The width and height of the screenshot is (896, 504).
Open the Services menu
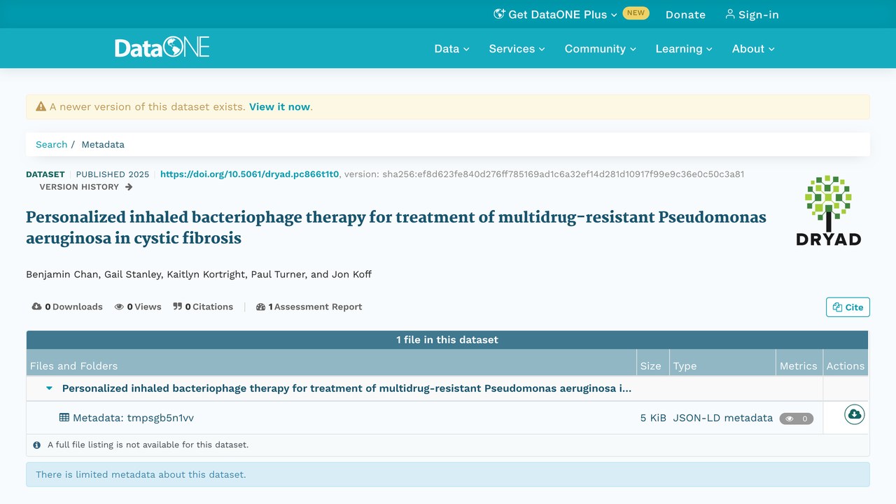pyautogui.click(x=517, y=48)
